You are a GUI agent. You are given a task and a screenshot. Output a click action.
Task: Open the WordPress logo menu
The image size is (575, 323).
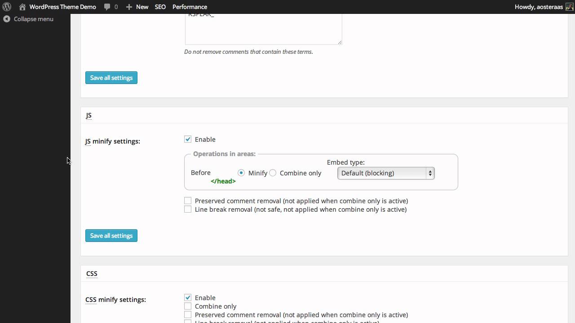(x=7, y=7)
